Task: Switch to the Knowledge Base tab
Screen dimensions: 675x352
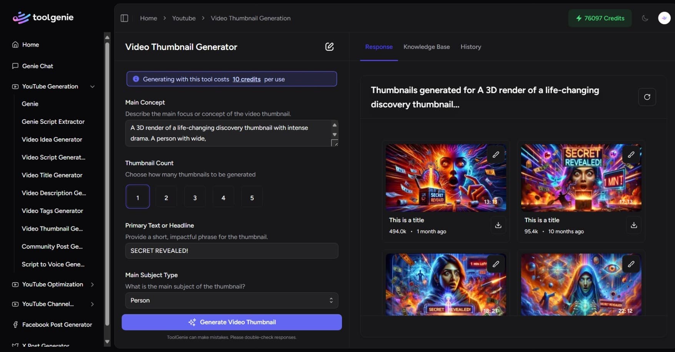Action: tap(427, 47)
